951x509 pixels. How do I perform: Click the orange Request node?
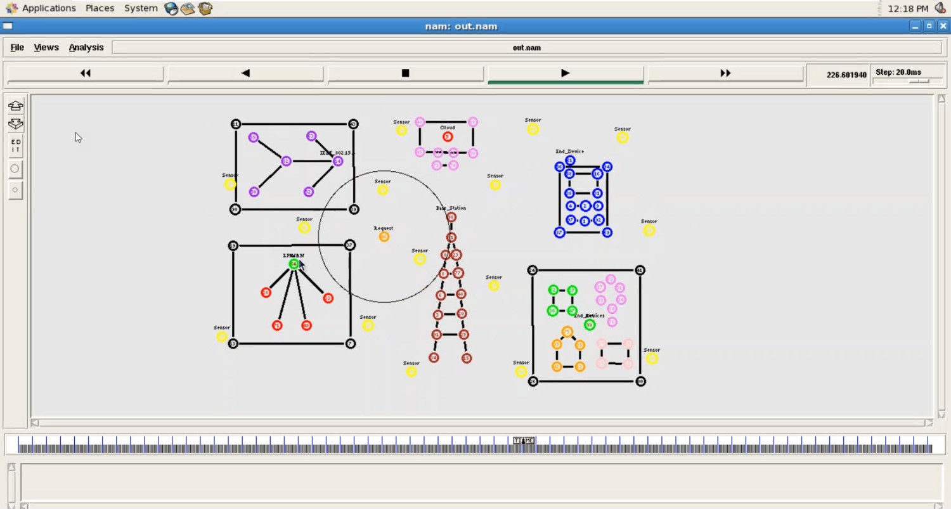coord(384,237)
